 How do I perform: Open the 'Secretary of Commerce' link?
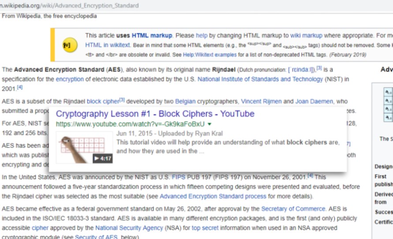293,209
